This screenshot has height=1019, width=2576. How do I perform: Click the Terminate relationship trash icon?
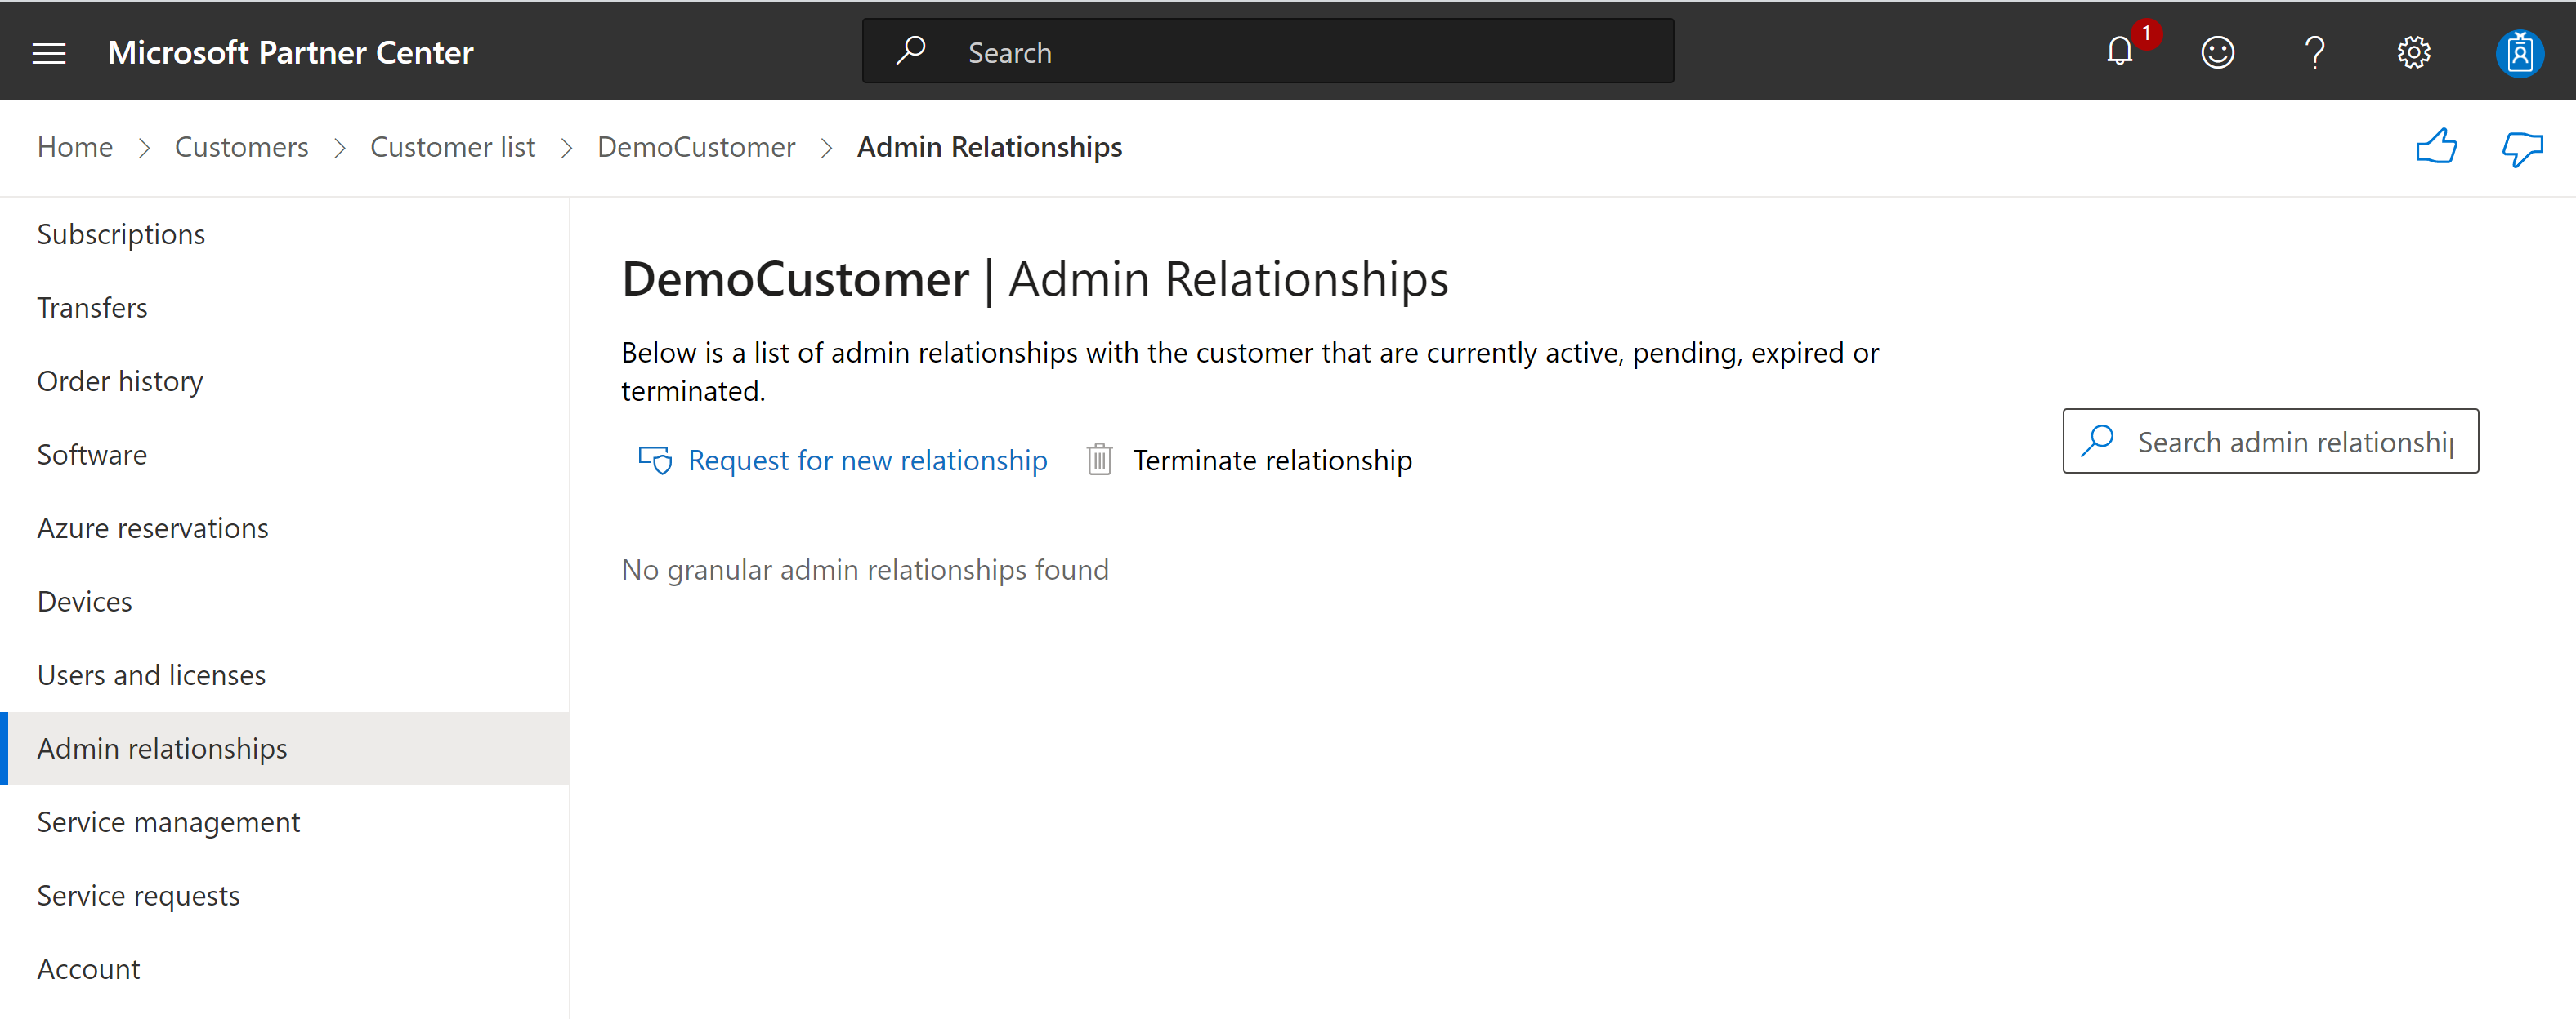[1099, 460]
